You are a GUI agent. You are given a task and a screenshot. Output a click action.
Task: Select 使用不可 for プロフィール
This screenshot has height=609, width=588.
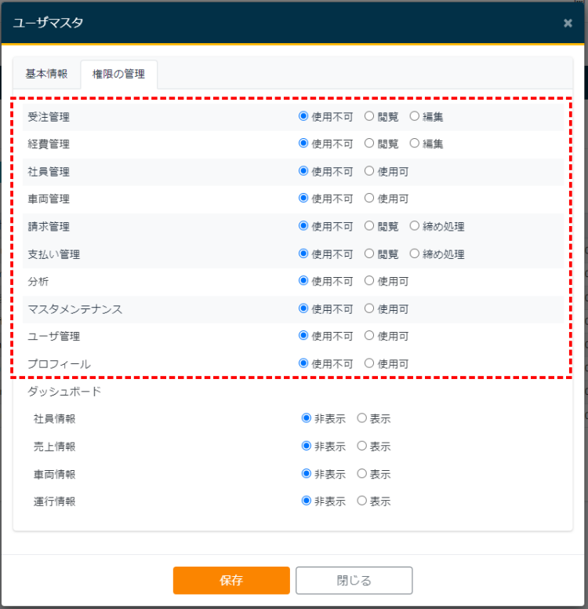tap(303, 363)
